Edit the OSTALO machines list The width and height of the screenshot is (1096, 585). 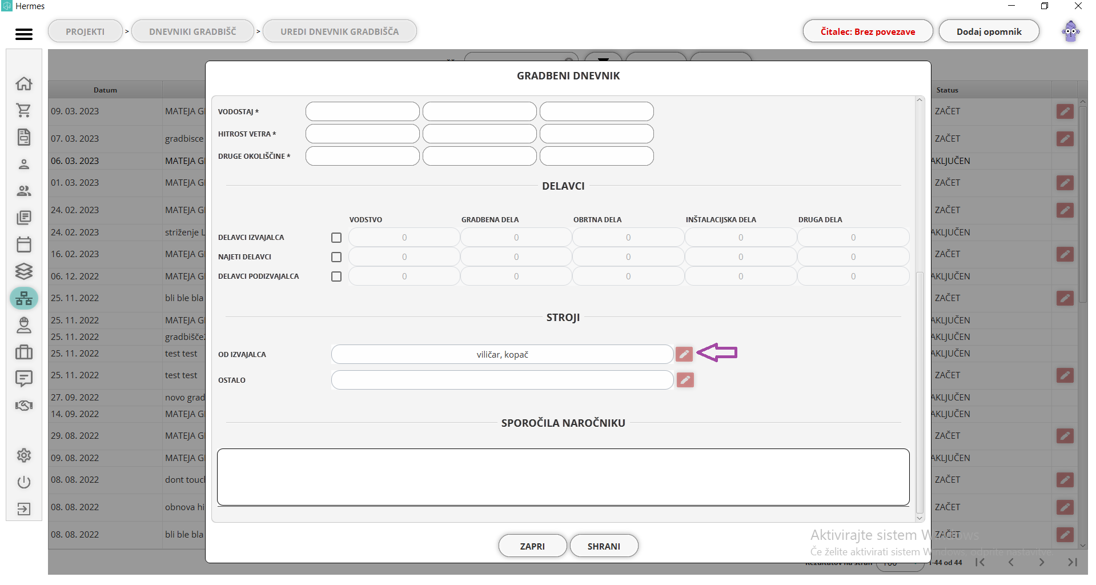tap(685, 380)
